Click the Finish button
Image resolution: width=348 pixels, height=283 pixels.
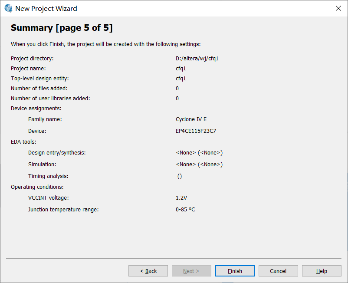[x=235, y=271]
